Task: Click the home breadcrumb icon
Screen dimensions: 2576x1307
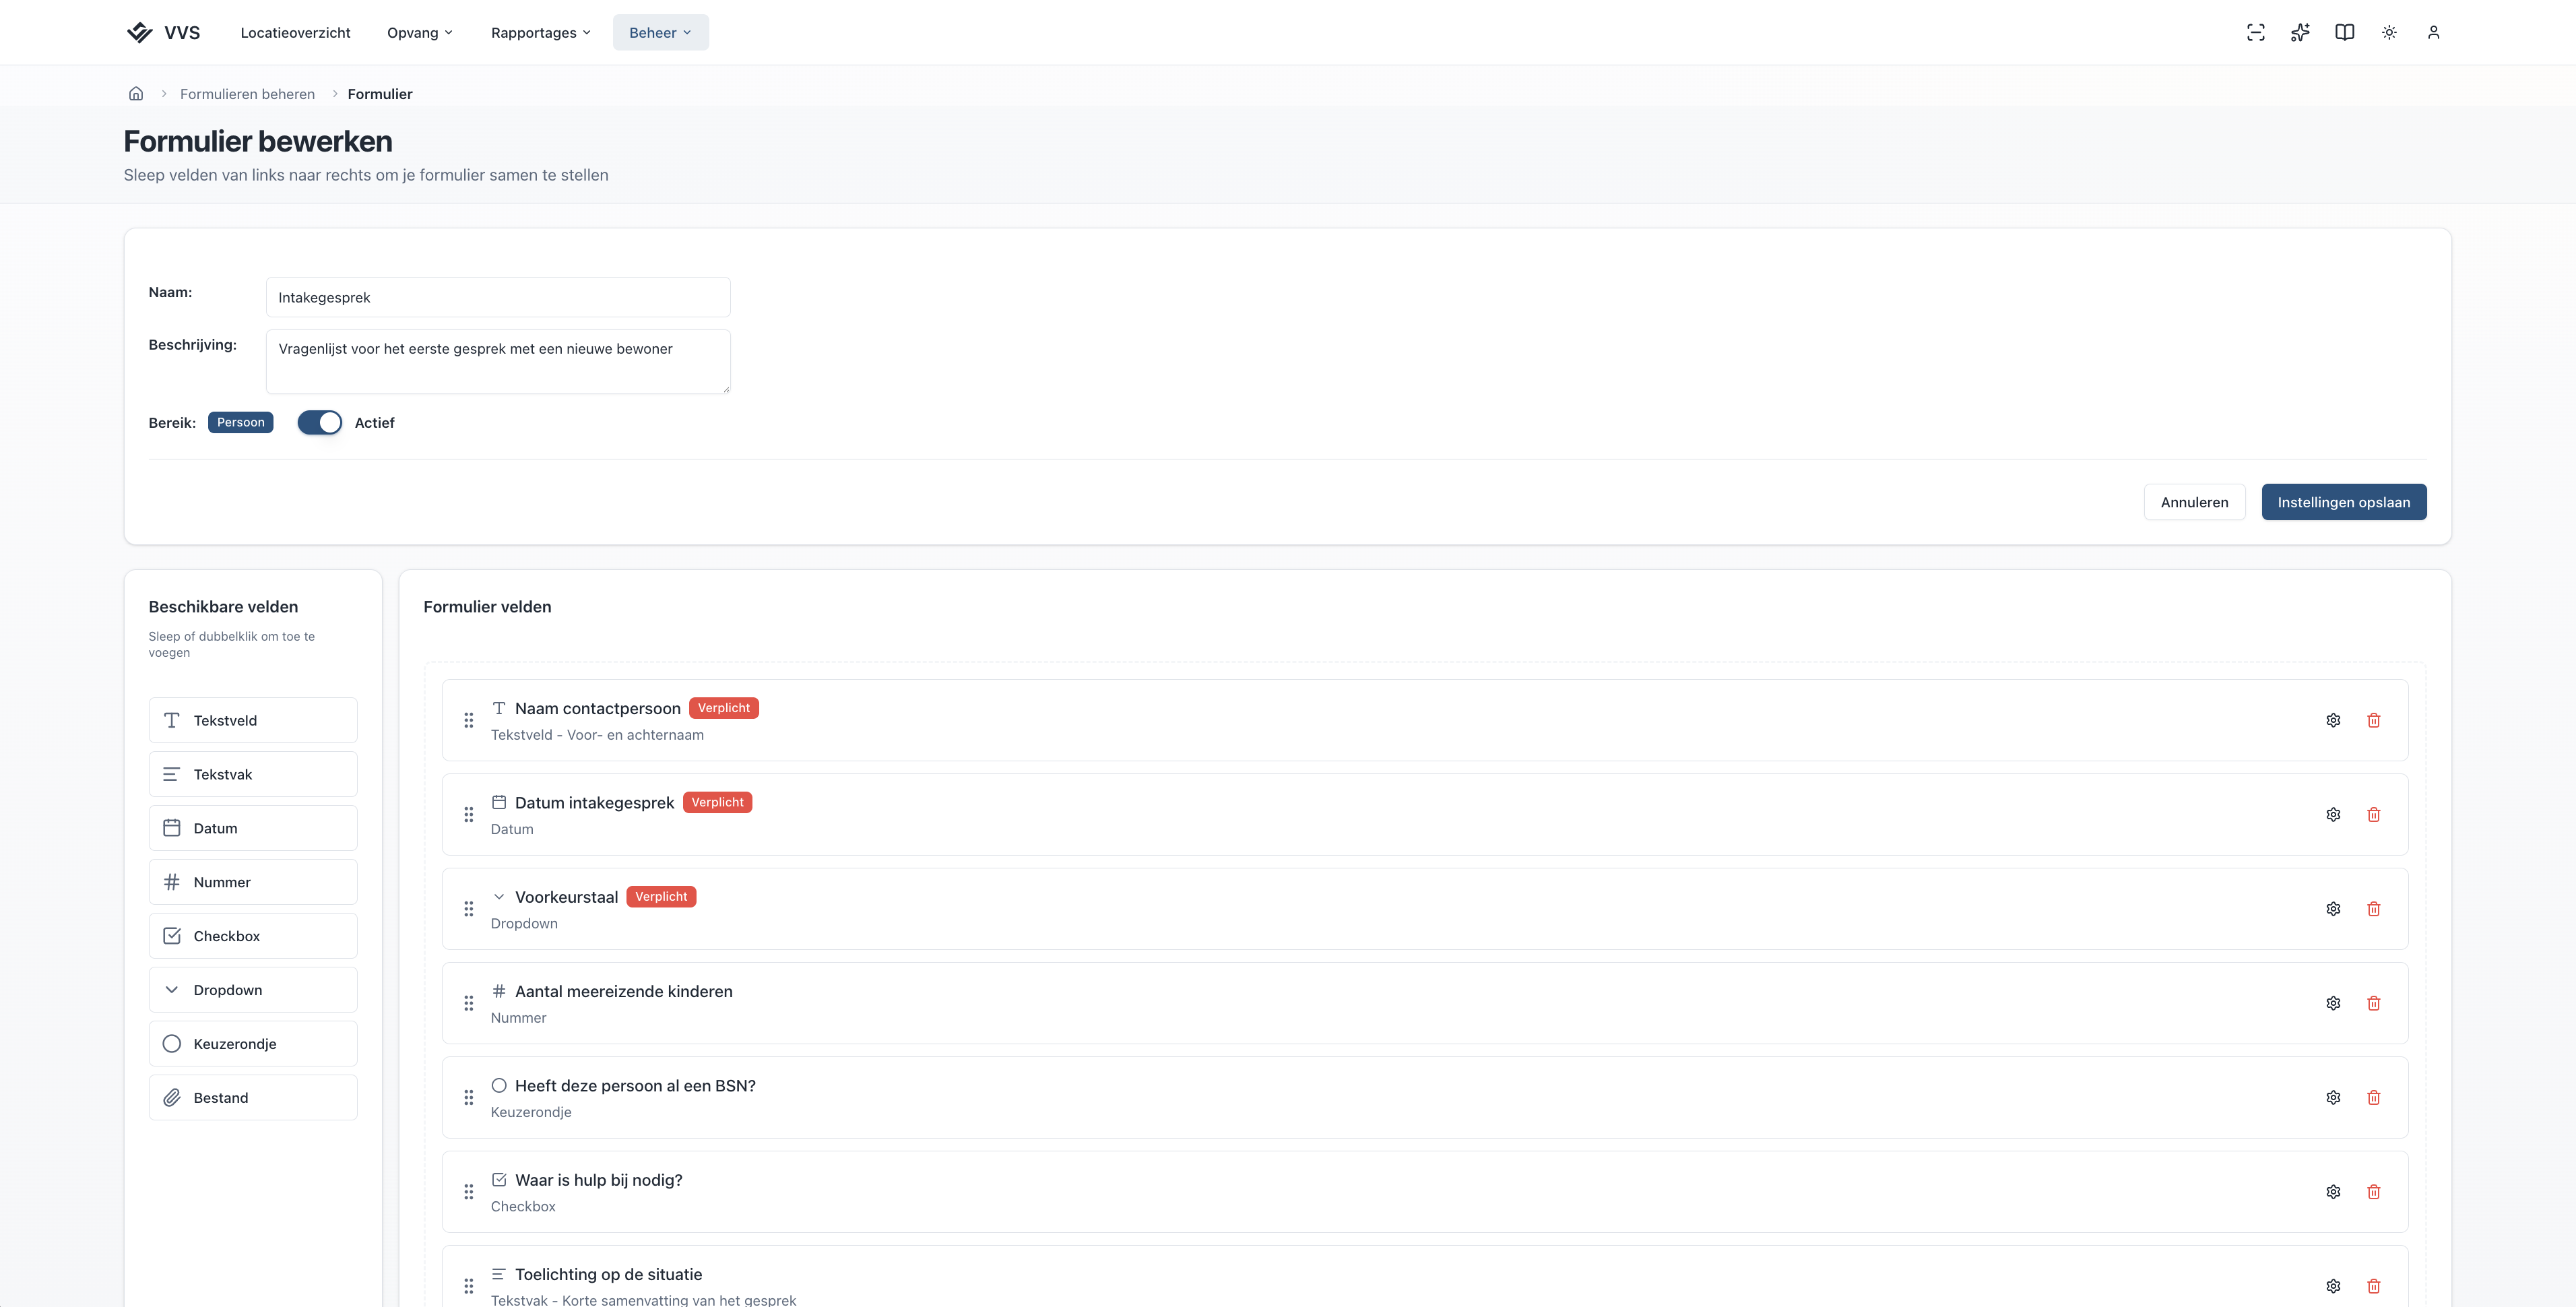Action: pos(136,94)
